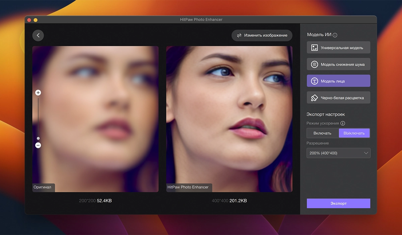Click the noise reduction model icon
Image resolution: width=402 pixels, height=235 pixels.
(x=314, y=64)
